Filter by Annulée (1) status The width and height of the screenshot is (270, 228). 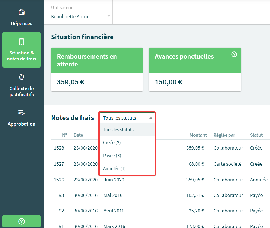[x=127, y=169]
